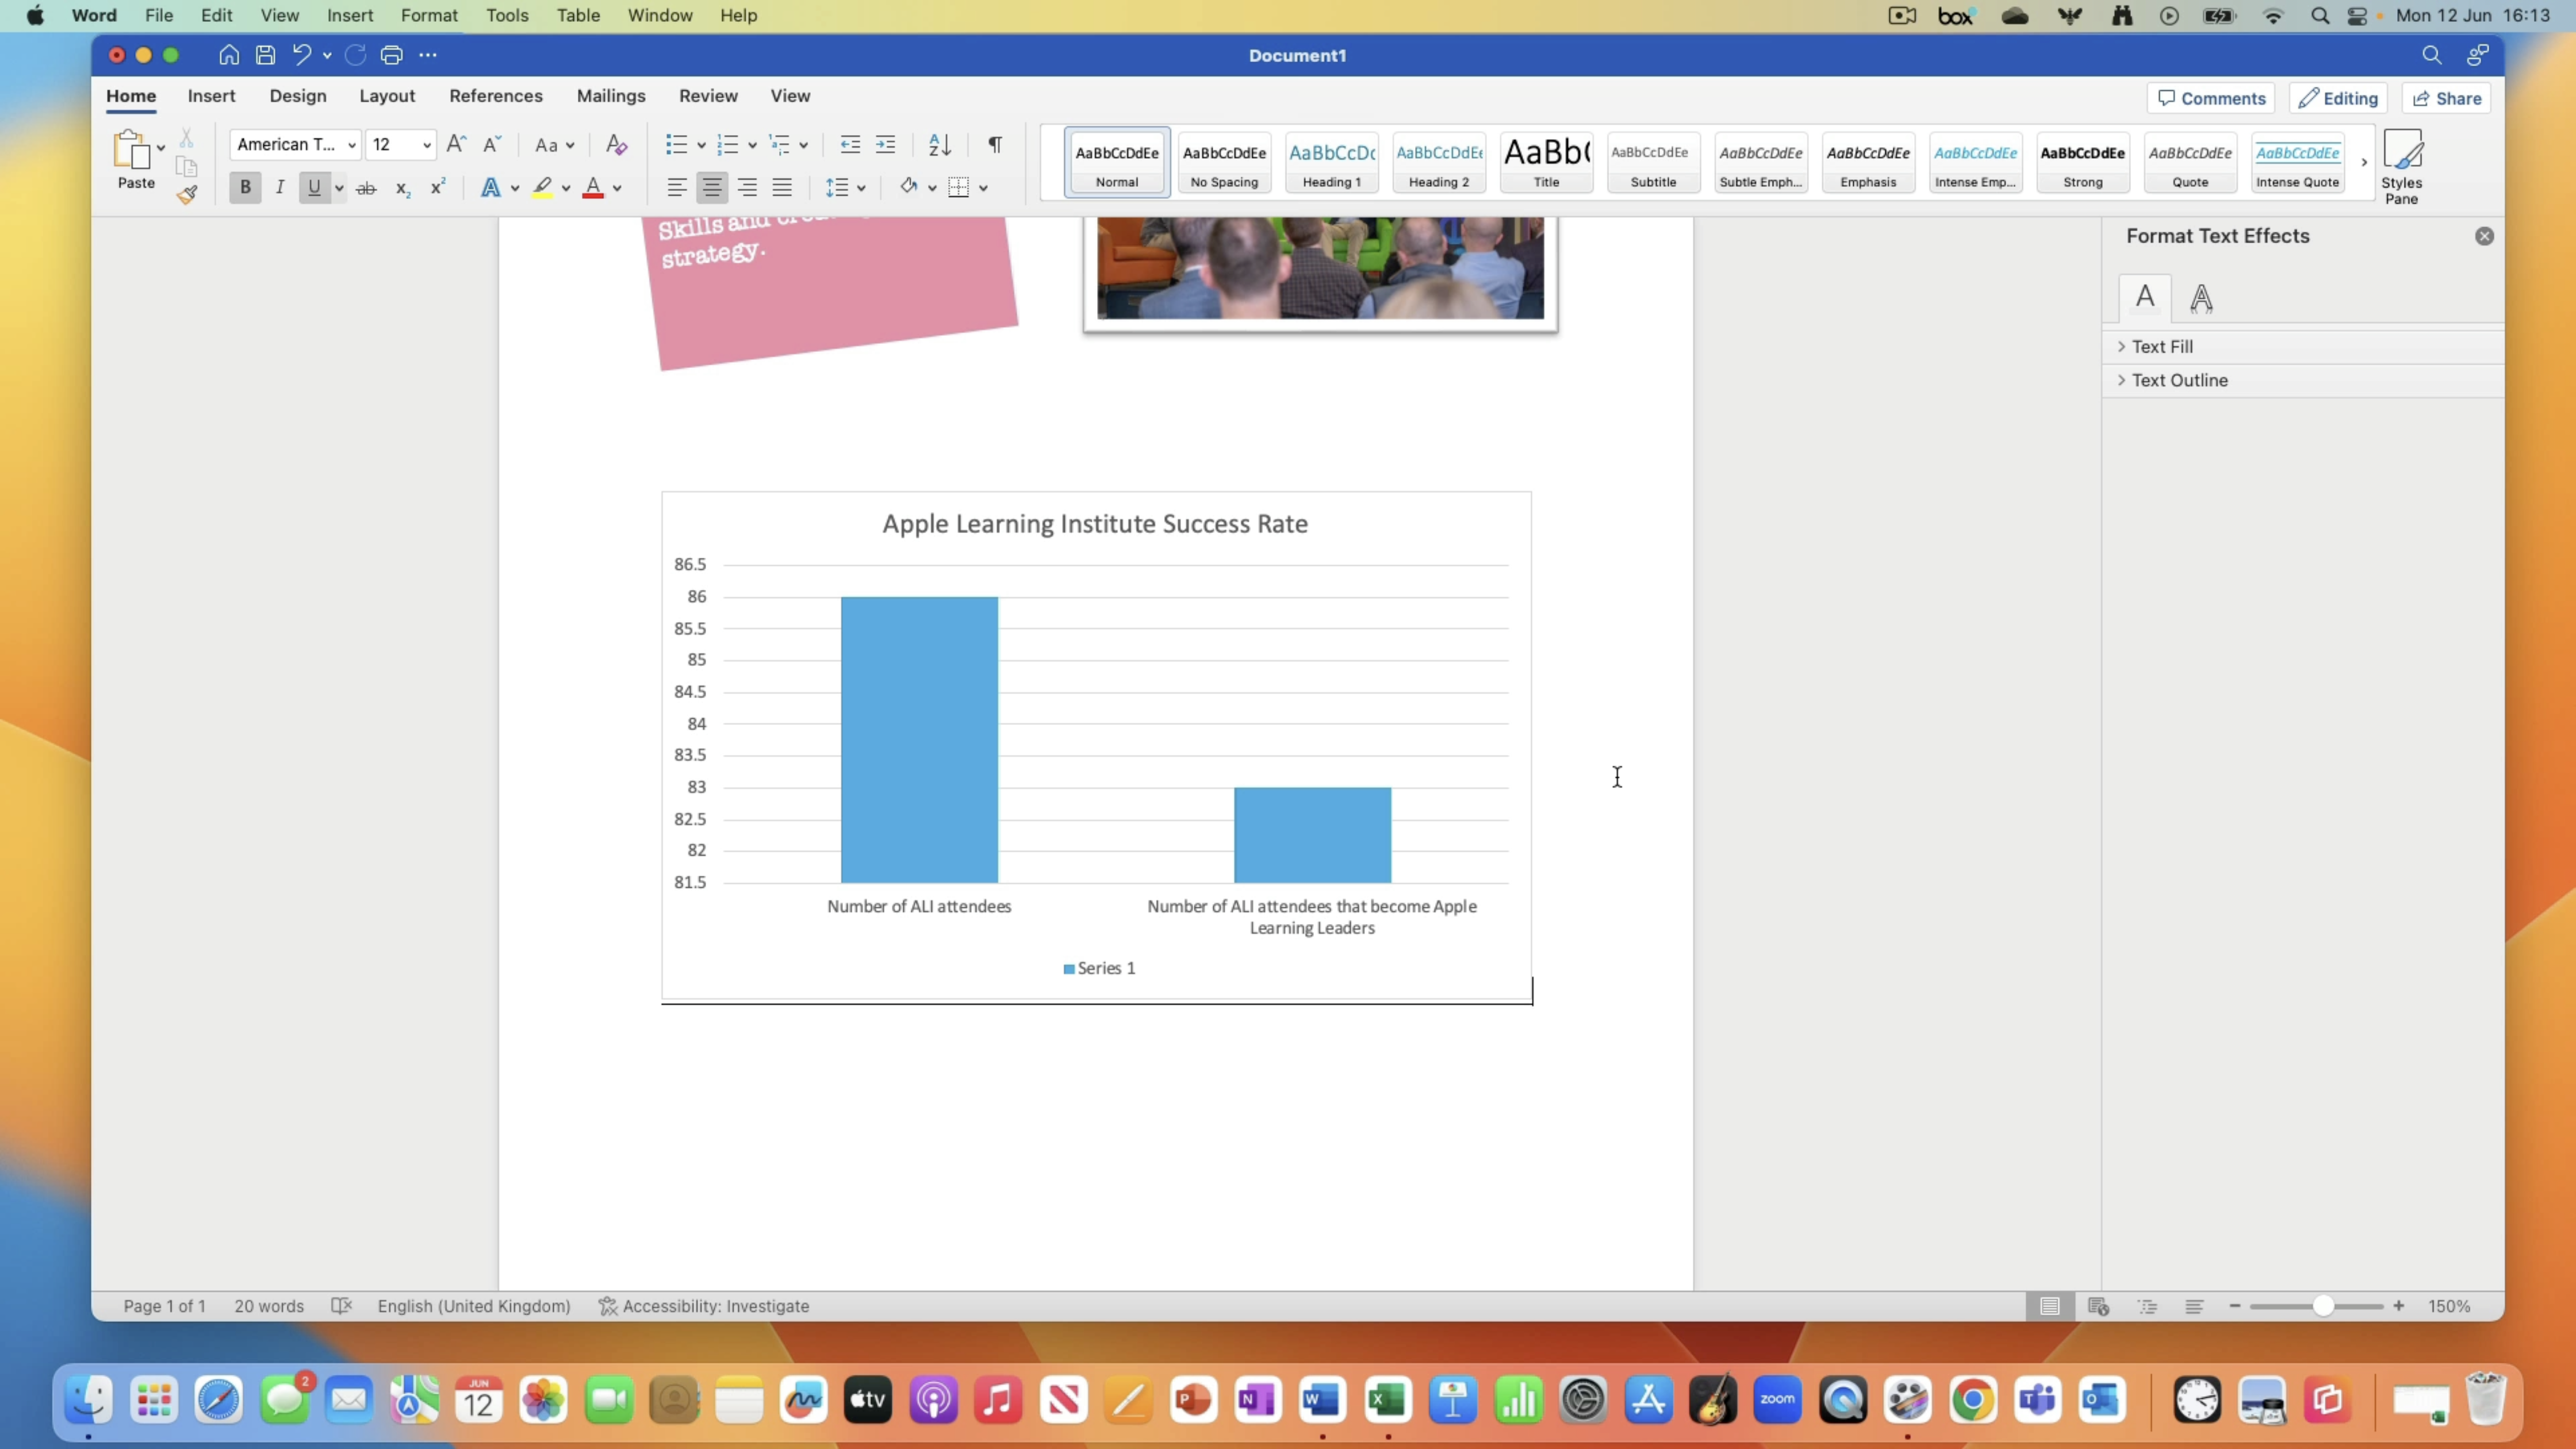Open the References ribbon tab
This screenshot has height=1449, width=2576.
coord(496,96)
